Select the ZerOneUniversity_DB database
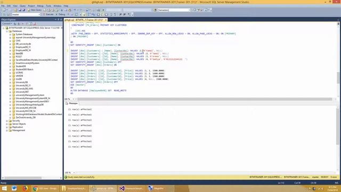341x192 pixels. pos(26,117)
